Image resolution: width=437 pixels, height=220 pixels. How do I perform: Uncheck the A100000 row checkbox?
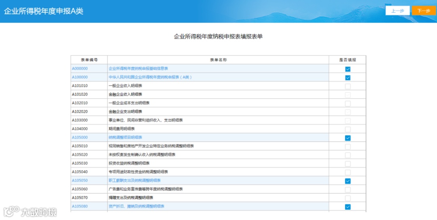pos(348,78)
